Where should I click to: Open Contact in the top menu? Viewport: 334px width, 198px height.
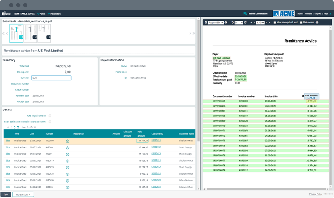(308, 13)
